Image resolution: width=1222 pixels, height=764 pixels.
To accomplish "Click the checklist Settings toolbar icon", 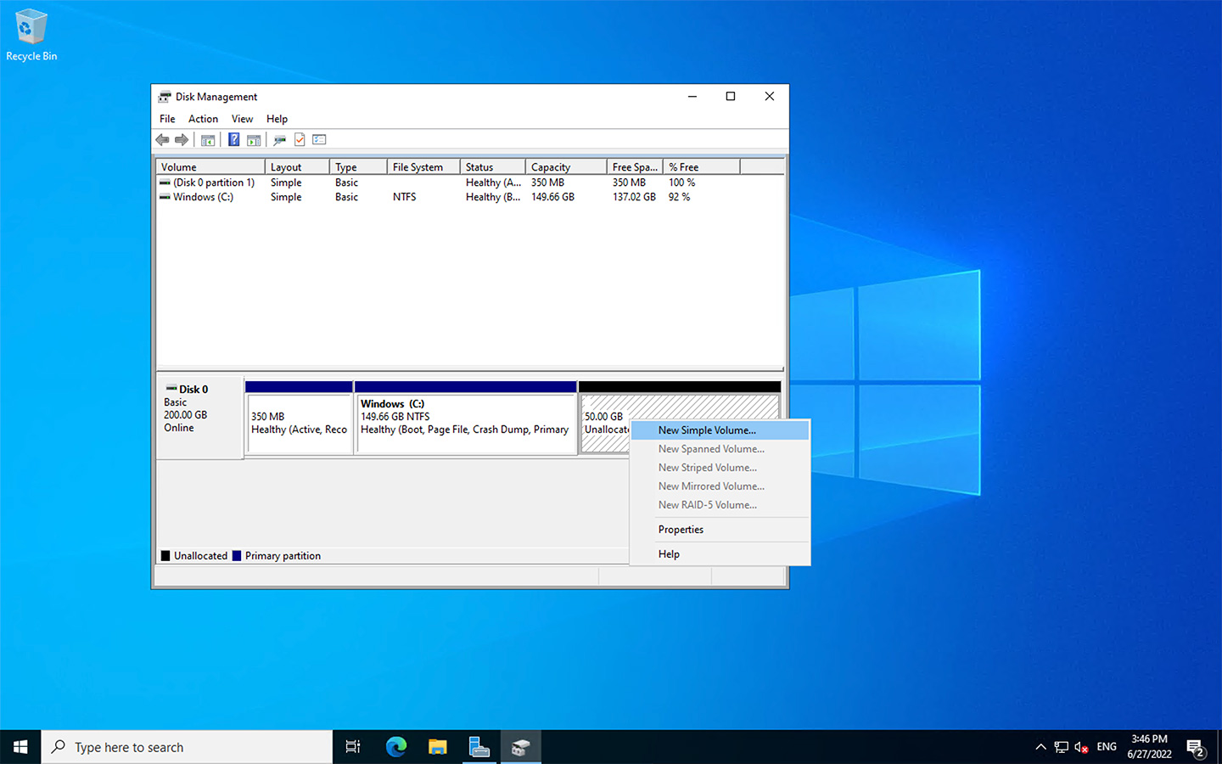I will click(319, 140).
